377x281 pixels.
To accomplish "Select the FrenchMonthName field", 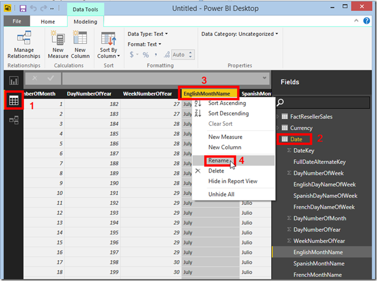I will (317, 275).
